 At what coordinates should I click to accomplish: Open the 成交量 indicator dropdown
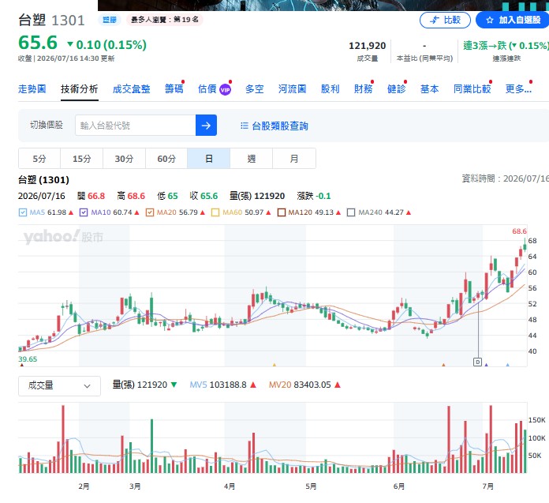point(59,385)
